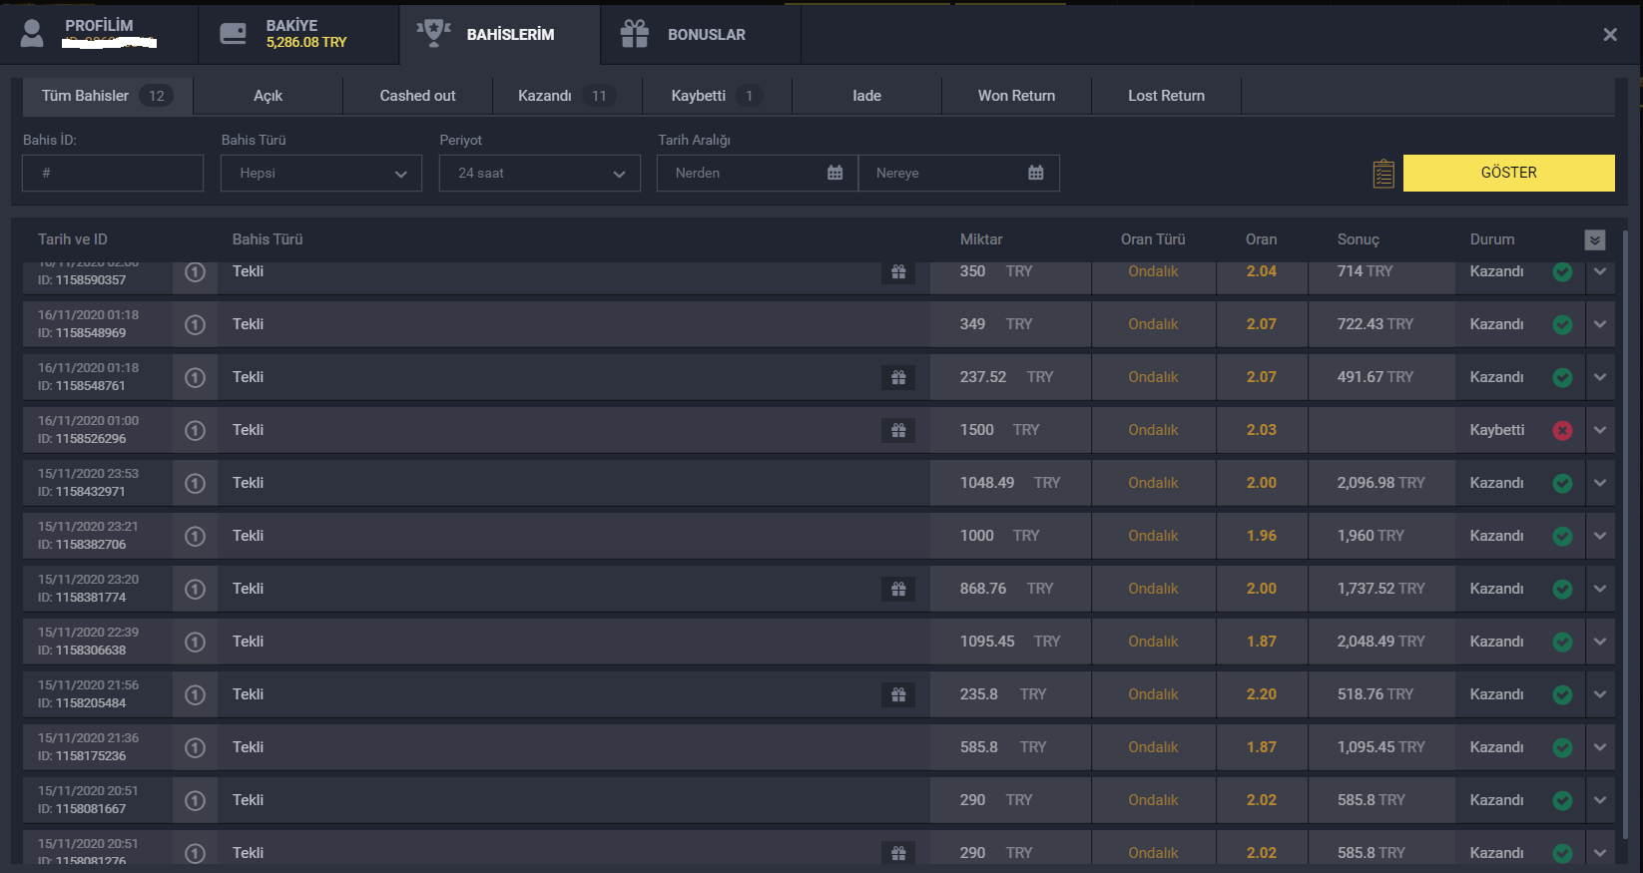Click the single-bet icon for ID 1158306638

(x=196, y=642)
